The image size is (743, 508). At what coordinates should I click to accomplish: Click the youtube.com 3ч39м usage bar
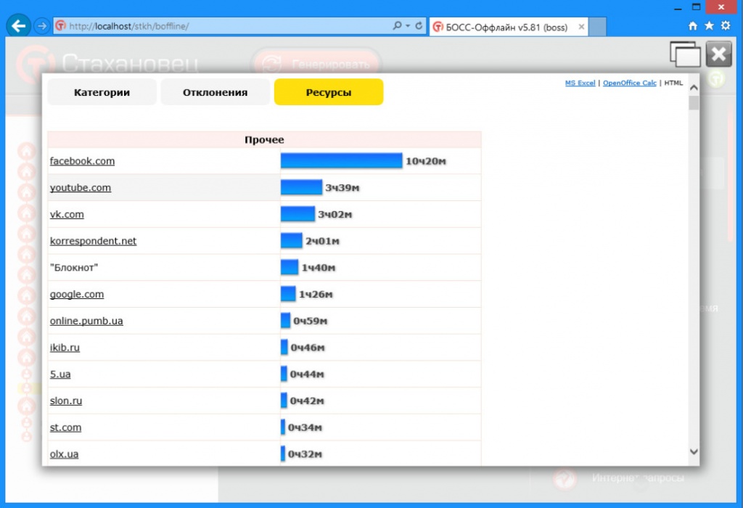point(301,187)
